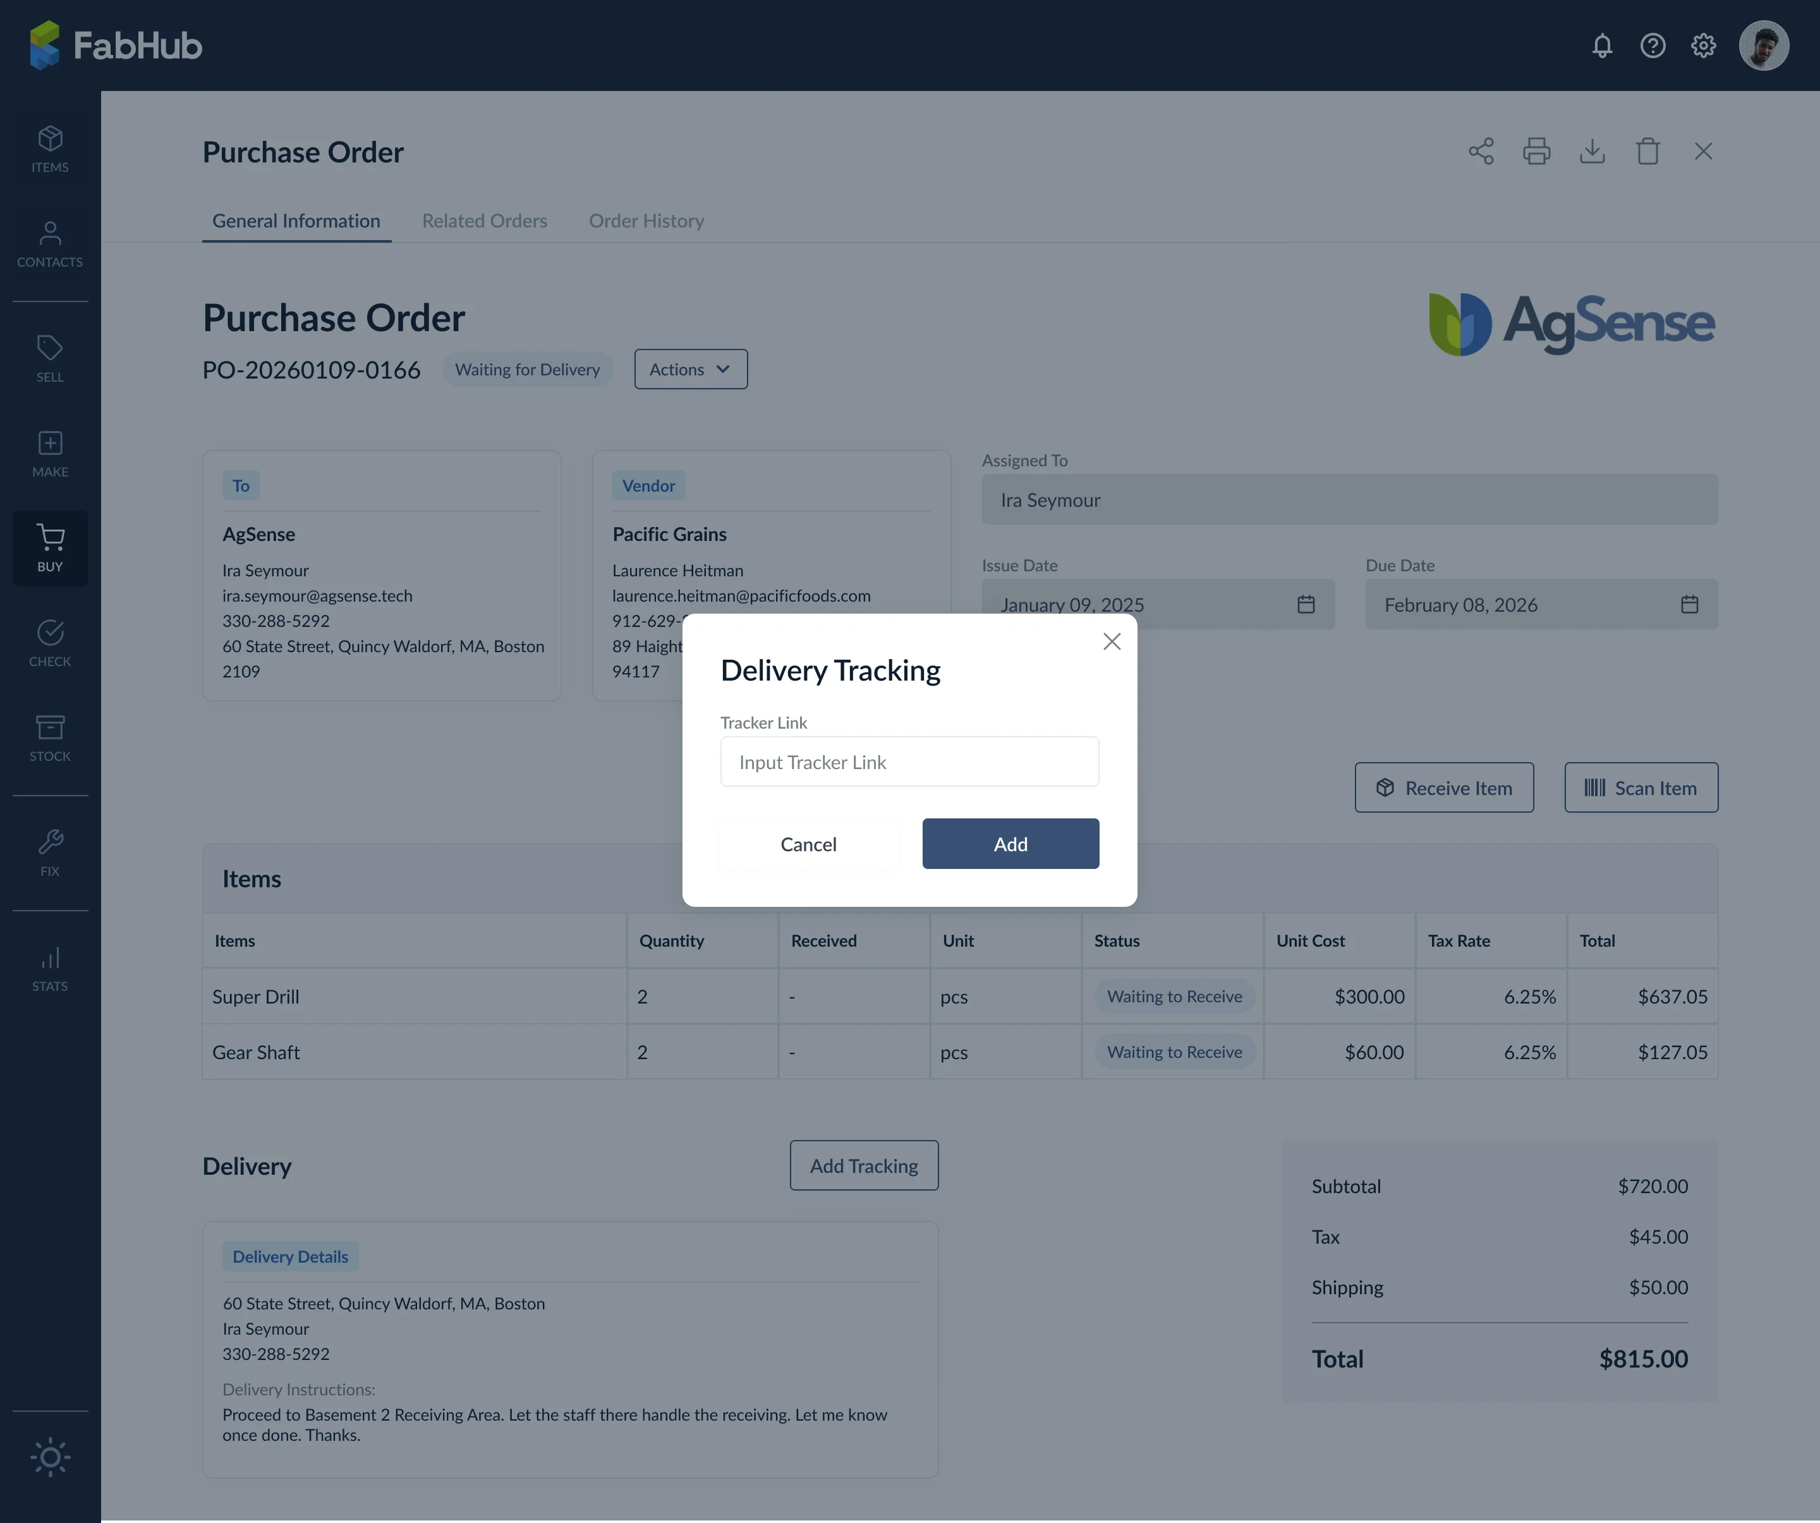This screenshot has height=1523, width=1820.
Task: Click the AgSense company logo
Action: tap(1571, 324)
